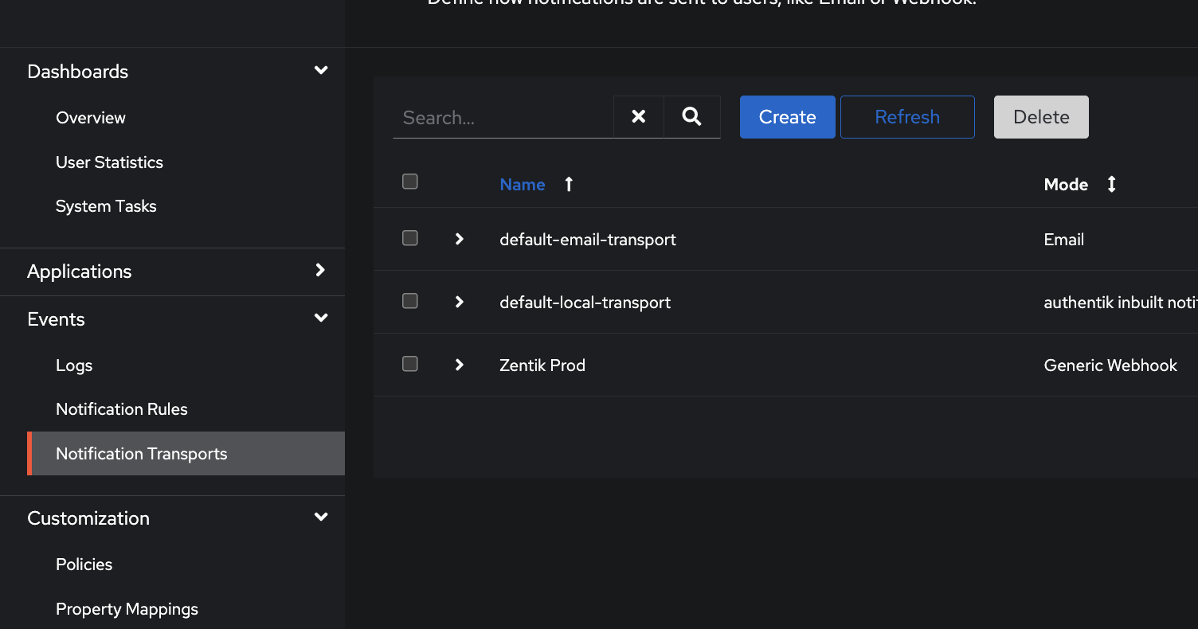Expand the Zentik Prod row chevron
The image size is (1198, 629).
click(459, 365)
